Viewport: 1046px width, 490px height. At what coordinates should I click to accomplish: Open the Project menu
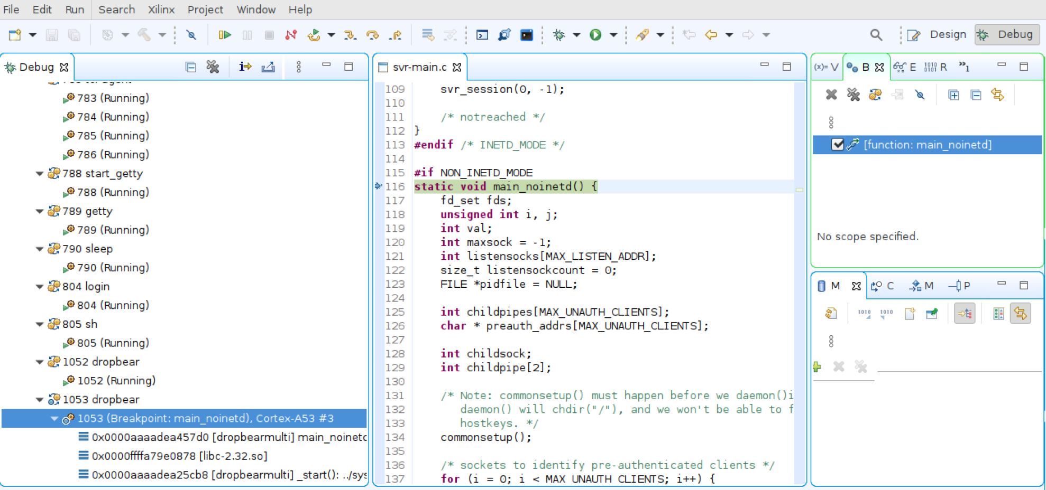[205, 10]
